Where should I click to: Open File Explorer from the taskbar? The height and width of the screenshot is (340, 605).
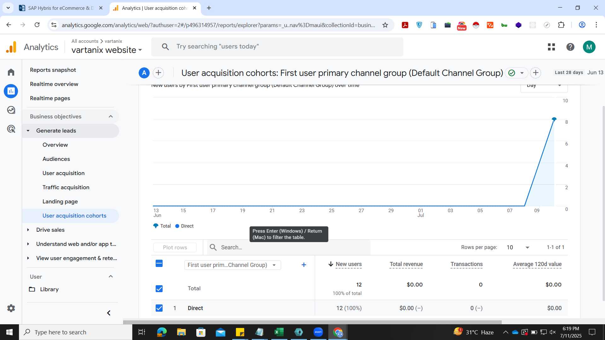click(181, 332)
